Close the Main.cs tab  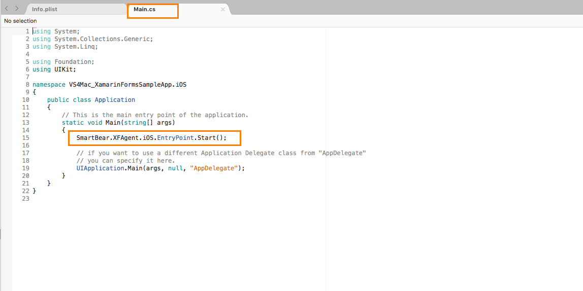click(222, 9)
